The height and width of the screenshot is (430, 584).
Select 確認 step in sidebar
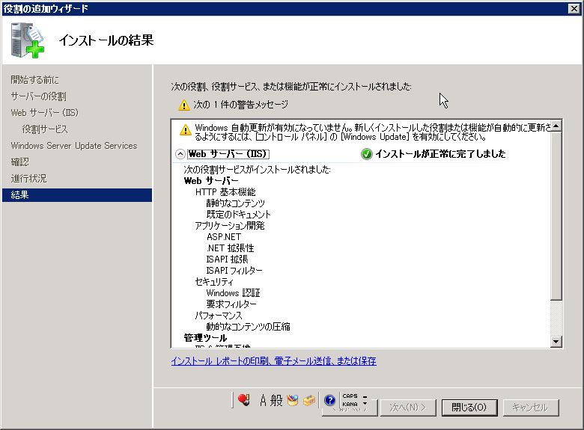click(19, 162)
